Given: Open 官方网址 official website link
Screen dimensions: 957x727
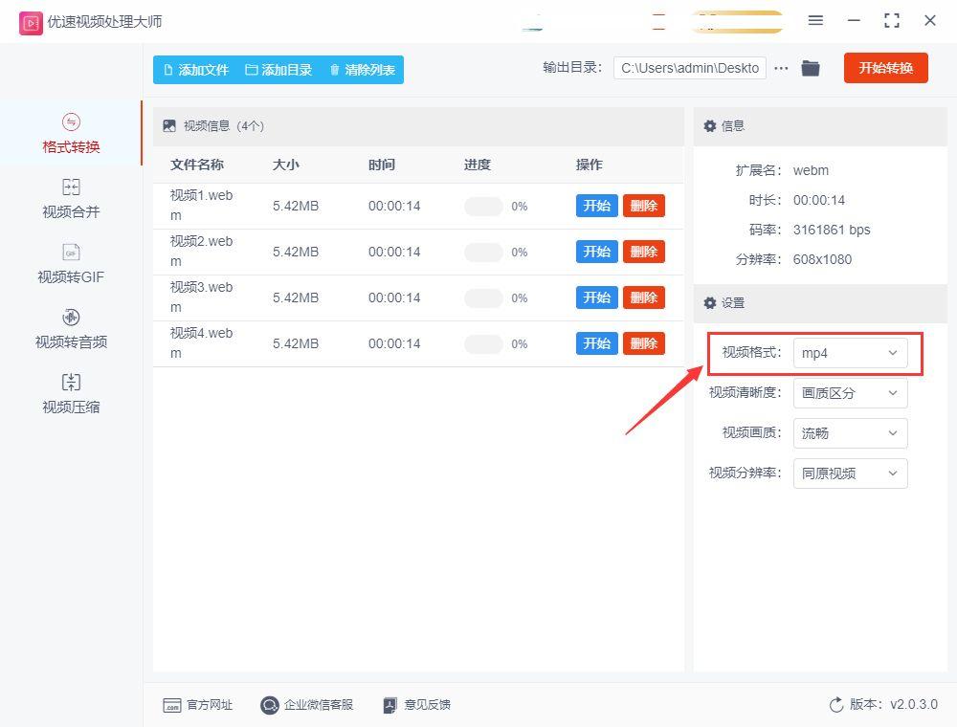Looking at the screenshot, I should tap(197, 705).
